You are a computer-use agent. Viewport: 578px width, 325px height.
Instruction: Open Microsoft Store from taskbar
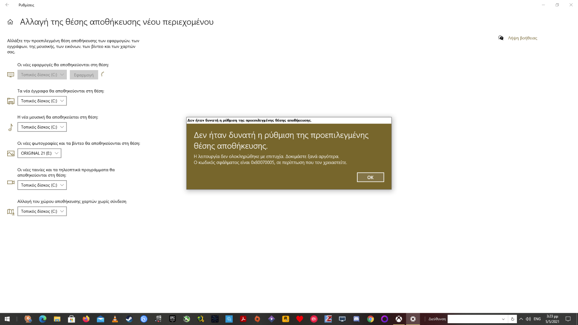click(72, 319)
